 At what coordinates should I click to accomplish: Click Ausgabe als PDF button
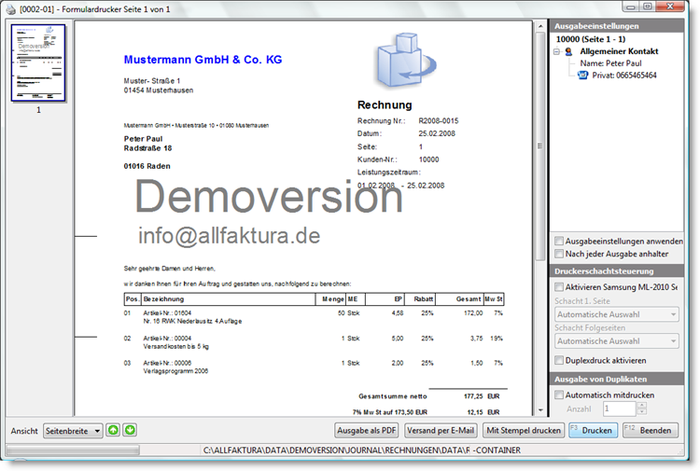367,430
